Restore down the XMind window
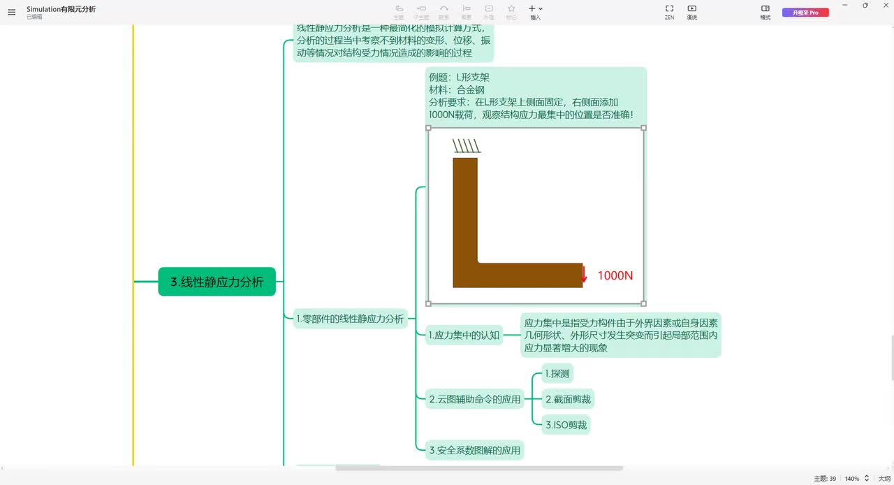The height and width of the screenshot is (485, 894). coord(865,5)
